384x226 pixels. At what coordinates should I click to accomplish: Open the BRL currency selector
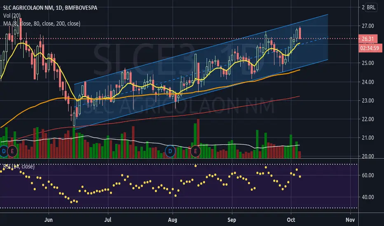(371, 7)
